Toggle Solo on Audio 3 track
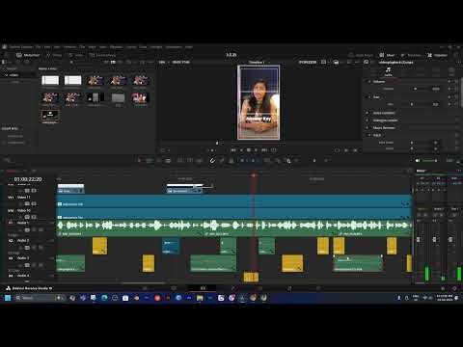The width and height of the screenshot is (463, 347). tap(34, 265)
